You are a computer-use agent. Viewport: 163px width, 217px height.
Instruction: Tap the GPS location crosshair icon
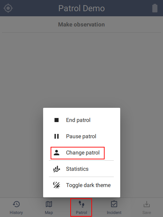[x=8, y=8]
